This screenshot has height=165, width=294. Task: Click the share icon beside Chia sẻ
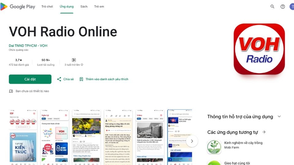[59, 79]
